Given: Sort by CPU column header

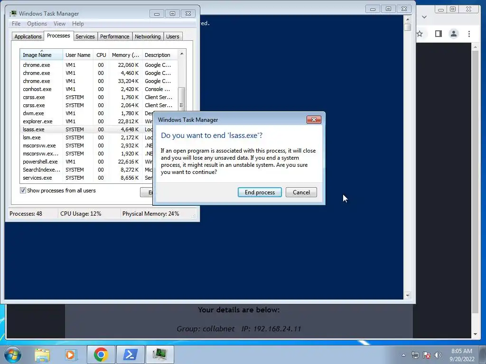Looking at the screenshot, I should [101, 55].
